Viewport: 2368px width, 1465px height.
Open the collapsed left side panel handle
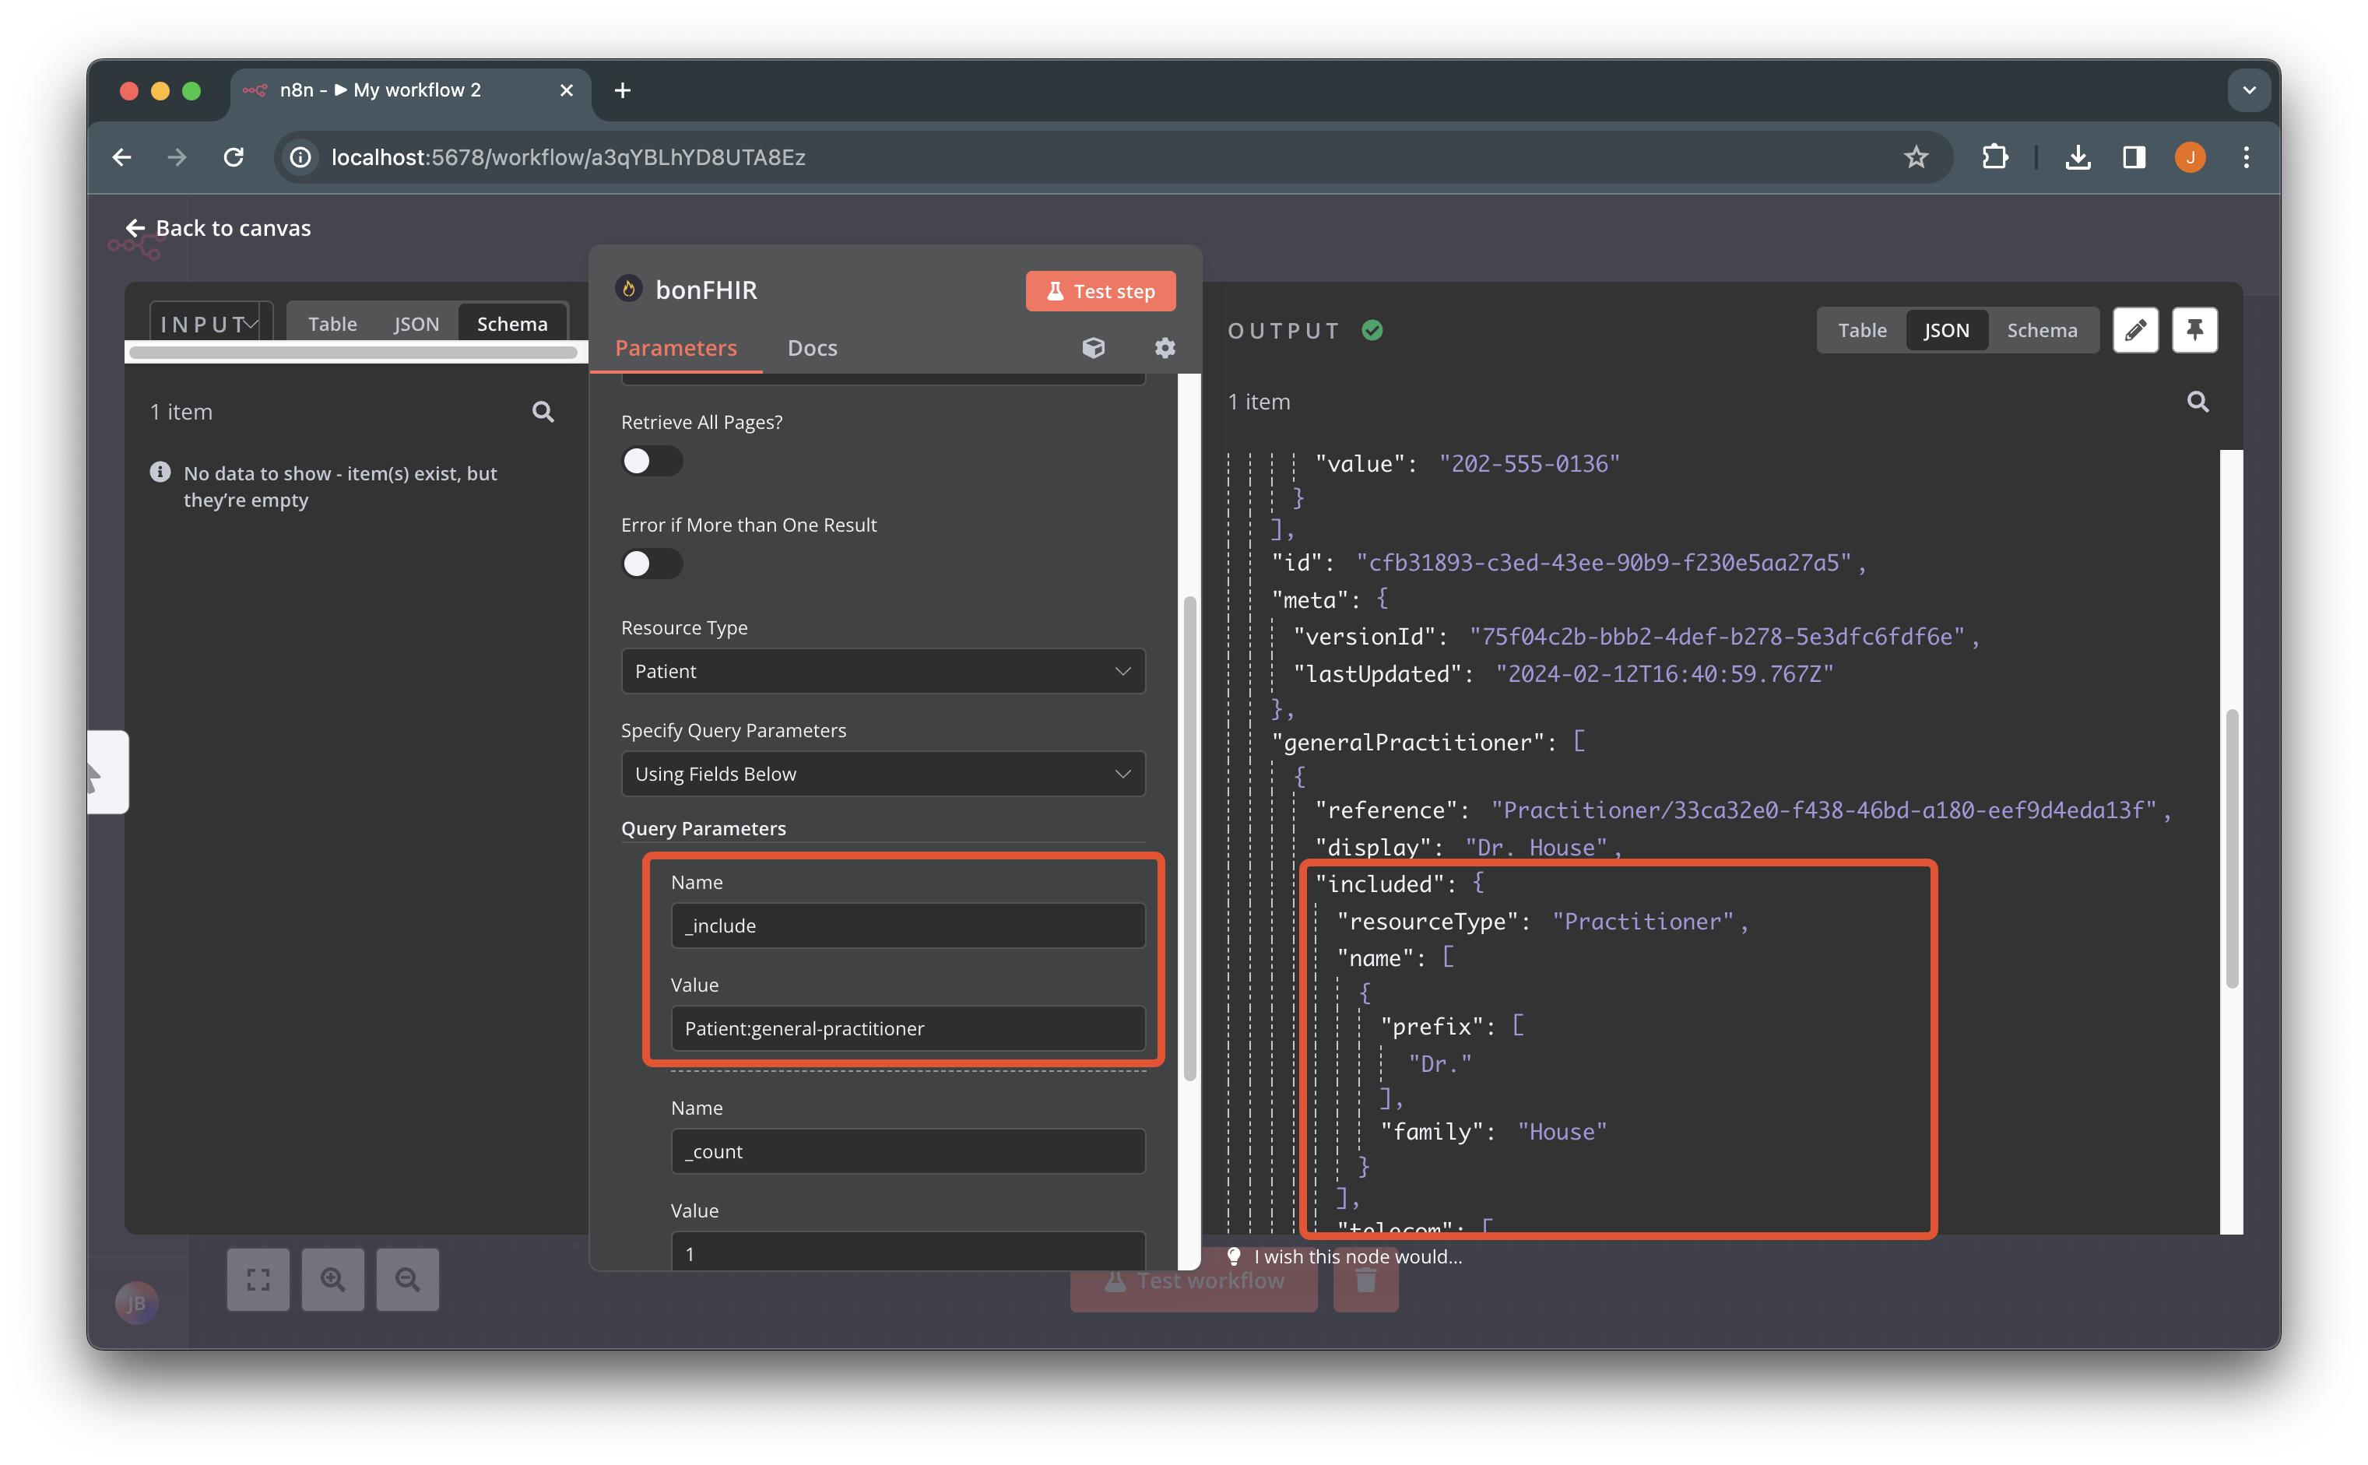click(x=107, y=772)
